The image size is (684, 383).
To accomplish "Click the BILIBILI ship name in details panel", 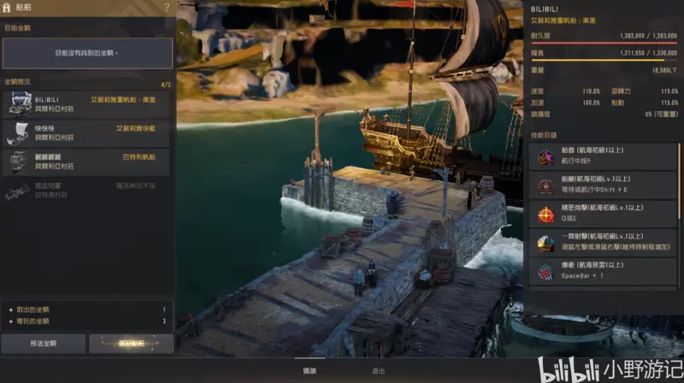I will click(x=544, y=9).
